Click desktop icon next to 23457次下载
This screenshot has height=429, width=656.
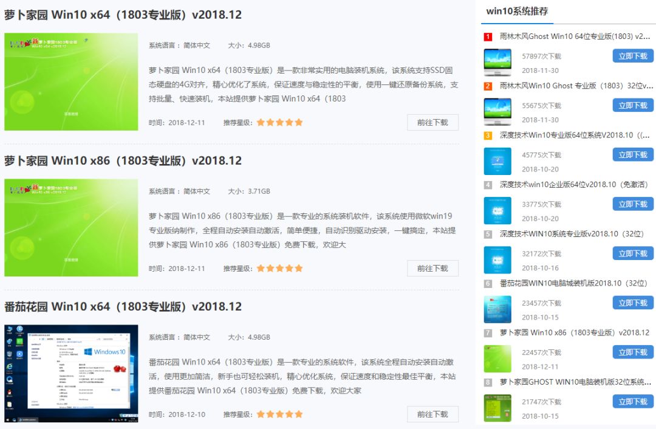click(x=497, y=309)
